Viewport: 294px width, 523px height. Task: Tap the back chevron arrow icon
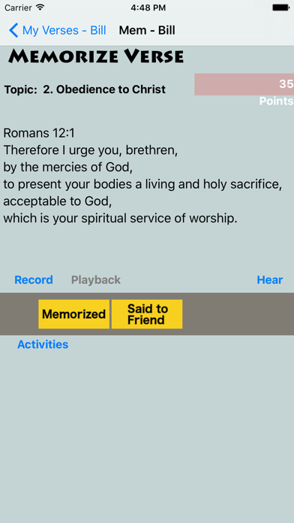(13, 30)
